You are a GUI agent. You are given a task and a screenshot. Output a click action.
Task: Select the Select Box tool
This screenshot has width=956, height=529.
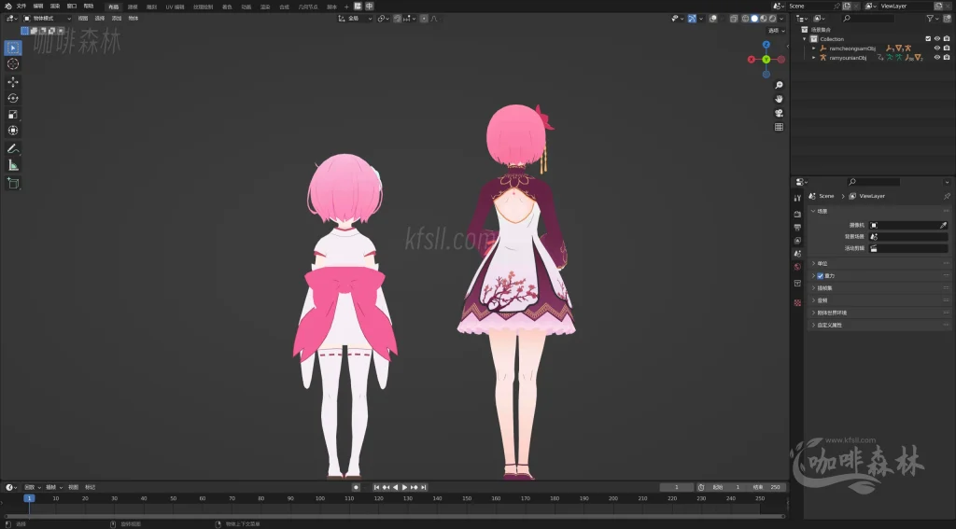[13, 48]
